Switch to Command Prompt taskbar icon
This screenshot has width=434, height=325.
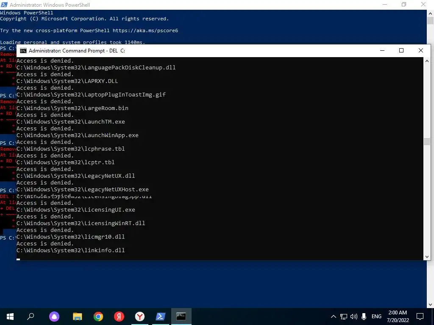pyautogui.click(x=181, y=317)
